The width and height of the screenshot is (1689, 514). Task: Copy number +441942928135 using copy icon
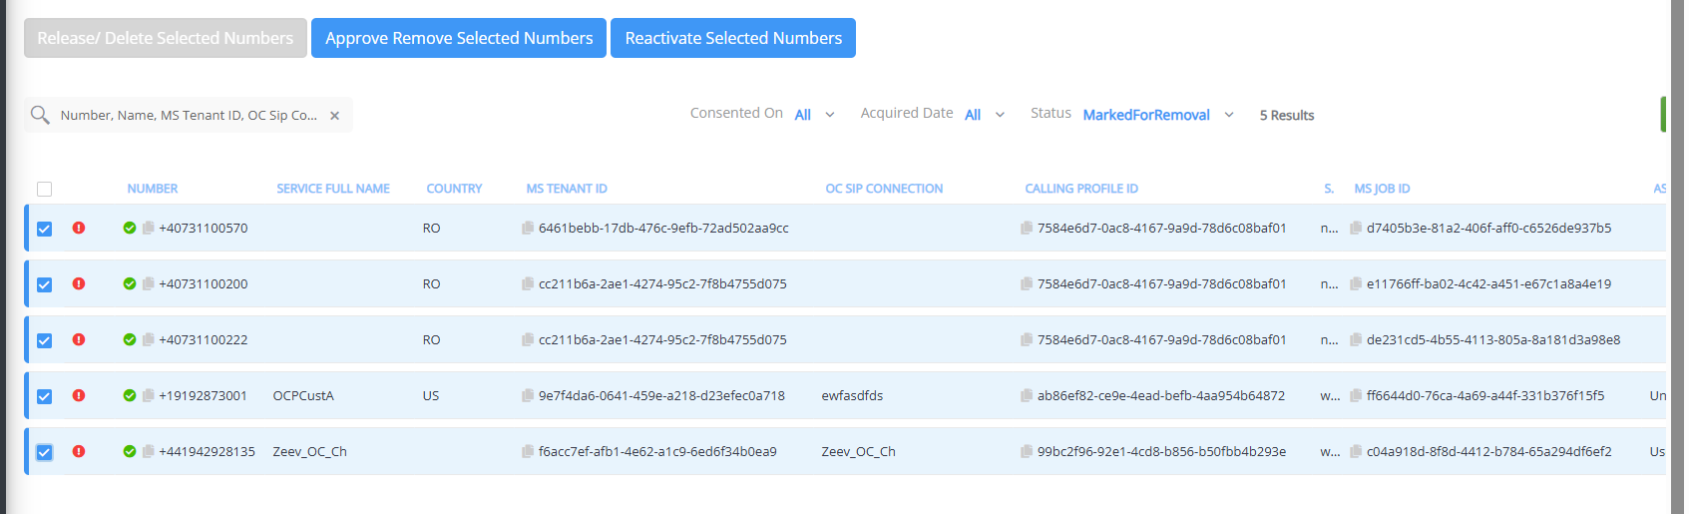click(148, 451)
